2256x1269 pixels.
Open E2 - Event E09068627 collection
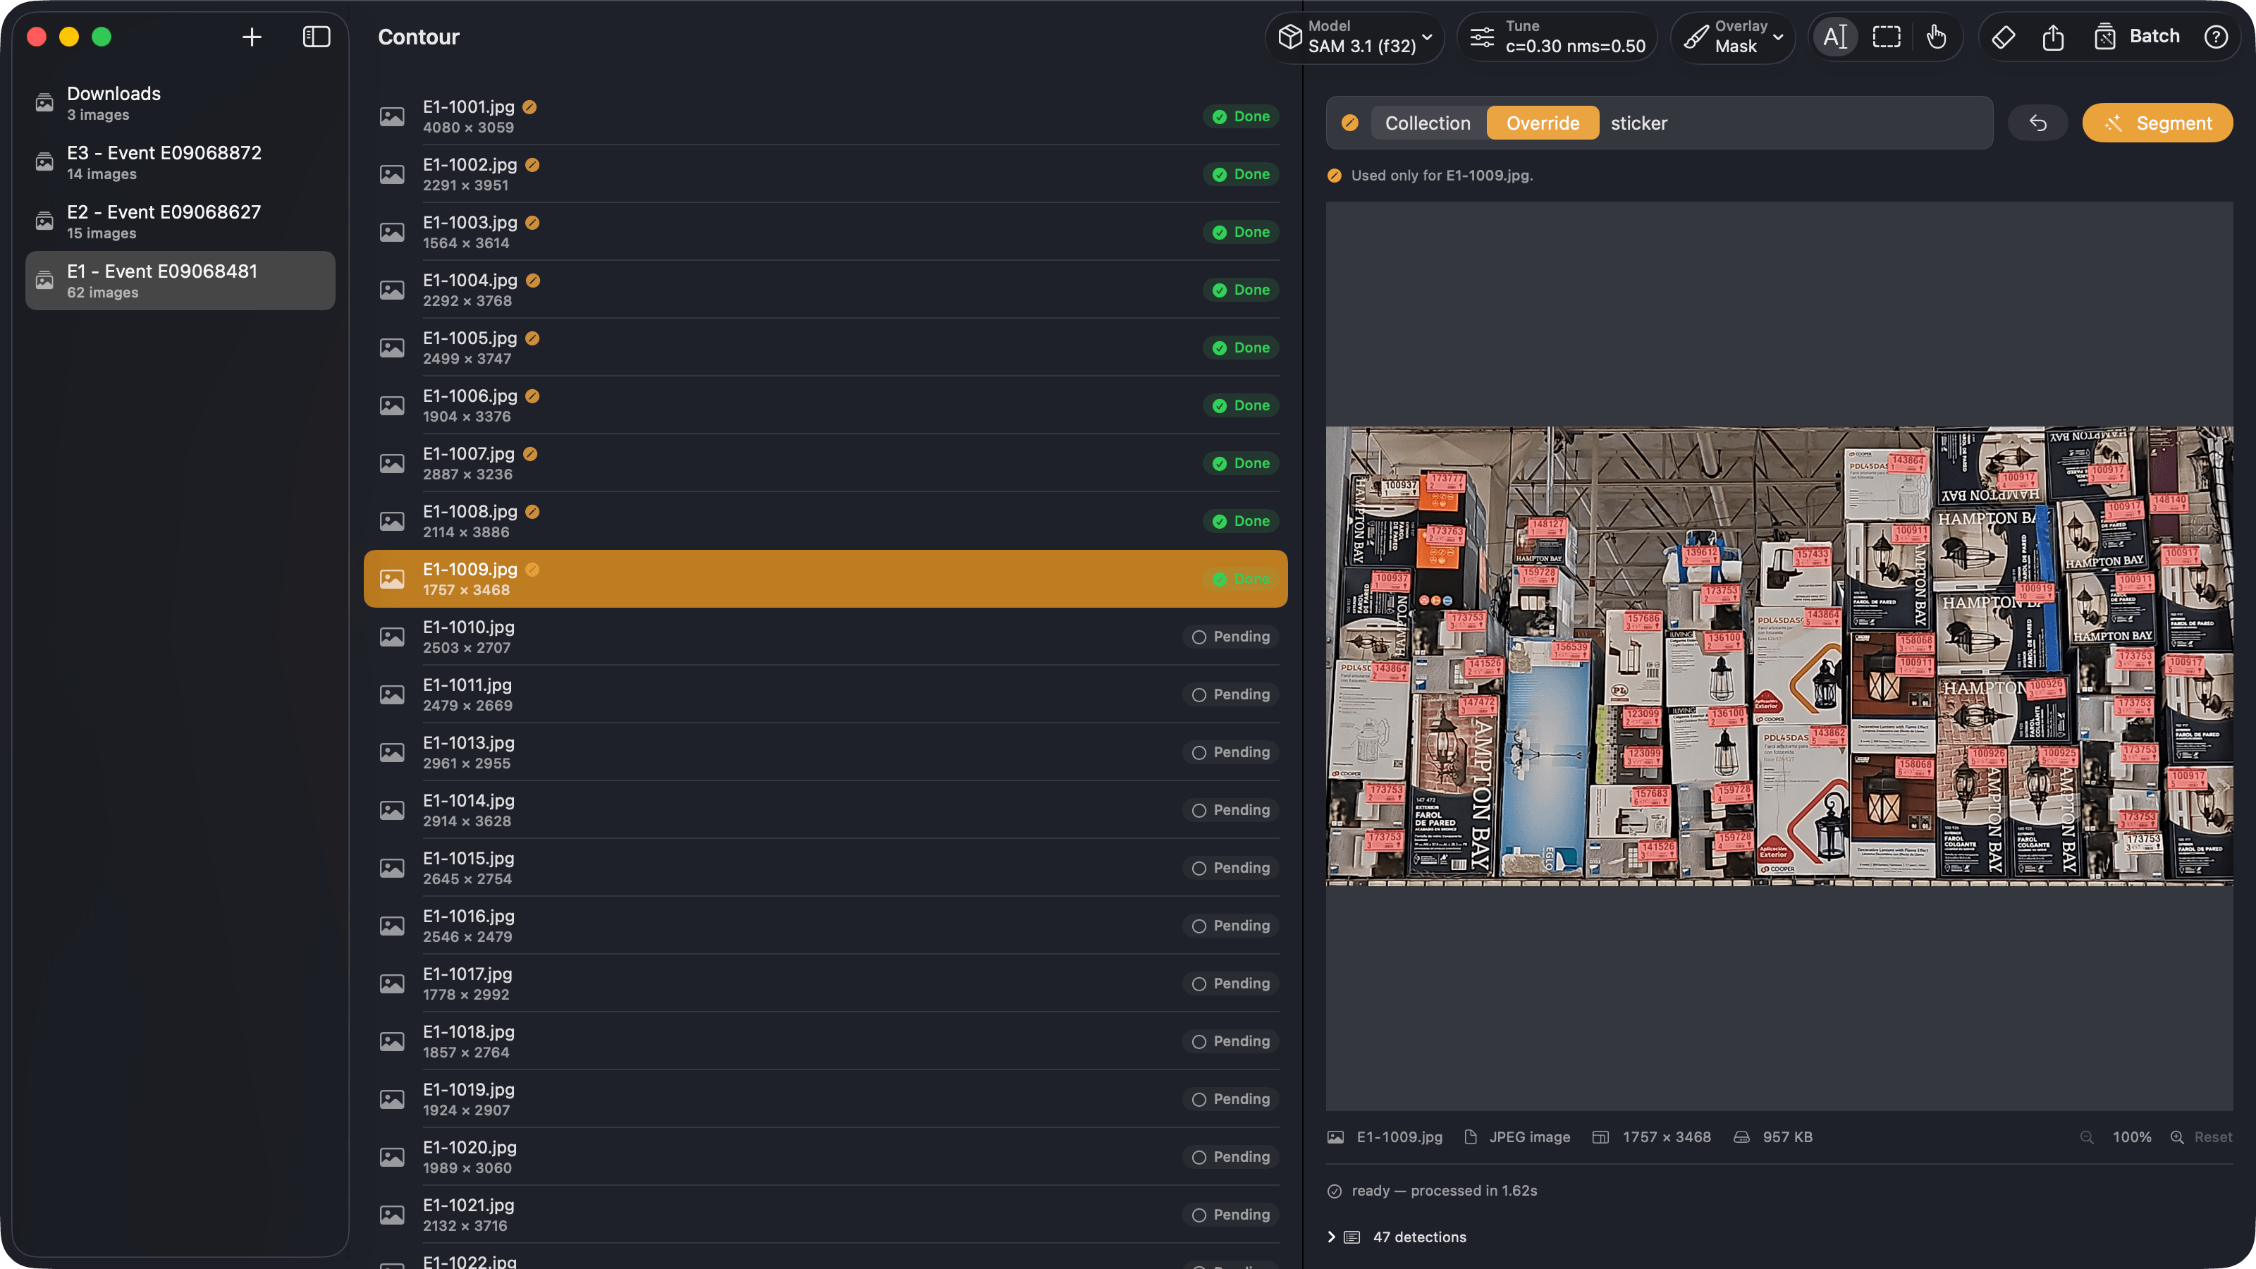click(180, 221)
